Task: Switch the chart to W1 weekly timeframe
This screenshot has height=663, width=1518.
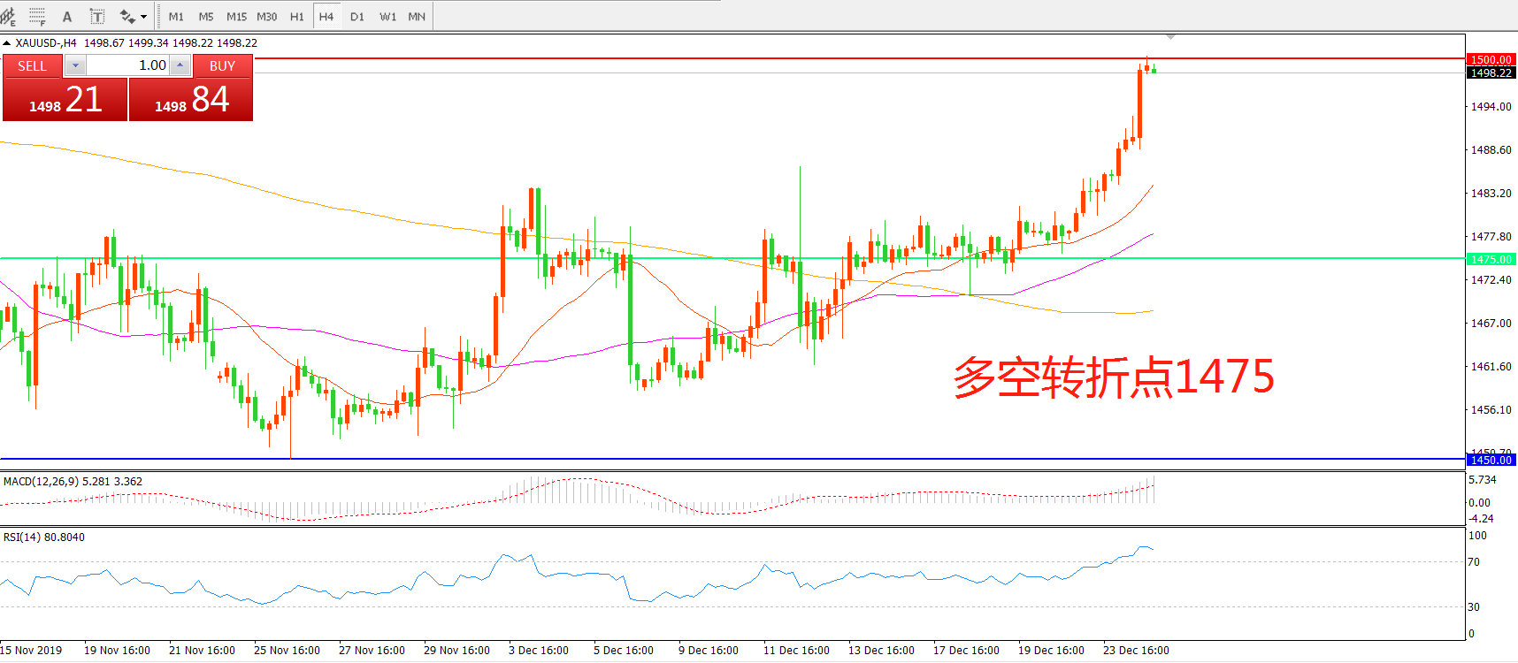Action: tap(387, 16)
